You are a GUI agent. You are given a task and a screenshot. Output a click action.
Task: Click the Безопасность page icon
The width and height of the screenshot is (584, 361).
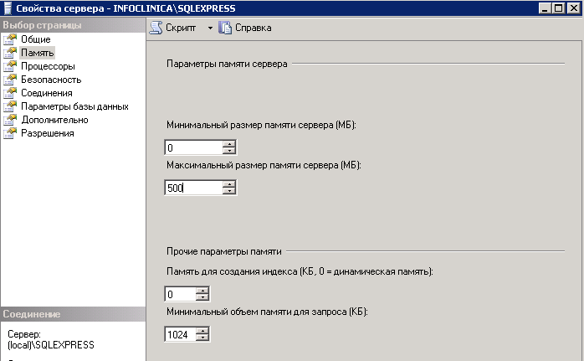[x=10, y=80]
